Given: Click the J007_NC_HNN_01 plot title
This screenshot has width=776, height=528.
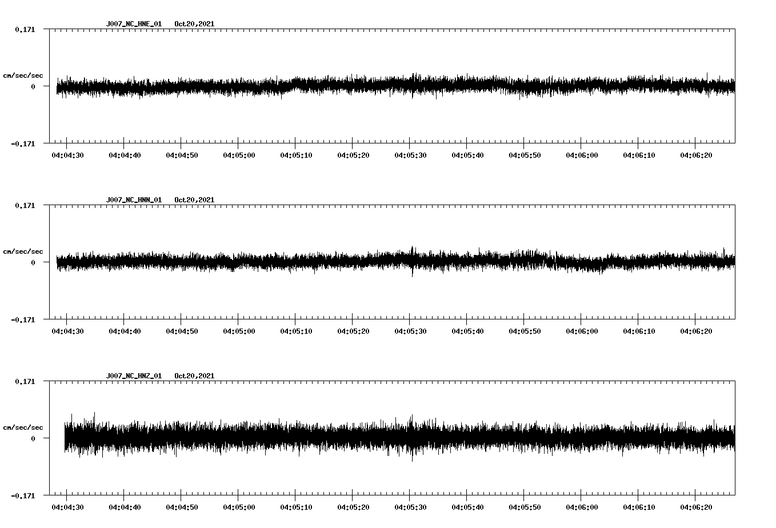Looking at the screenshot, I should [x=134, y=200].
